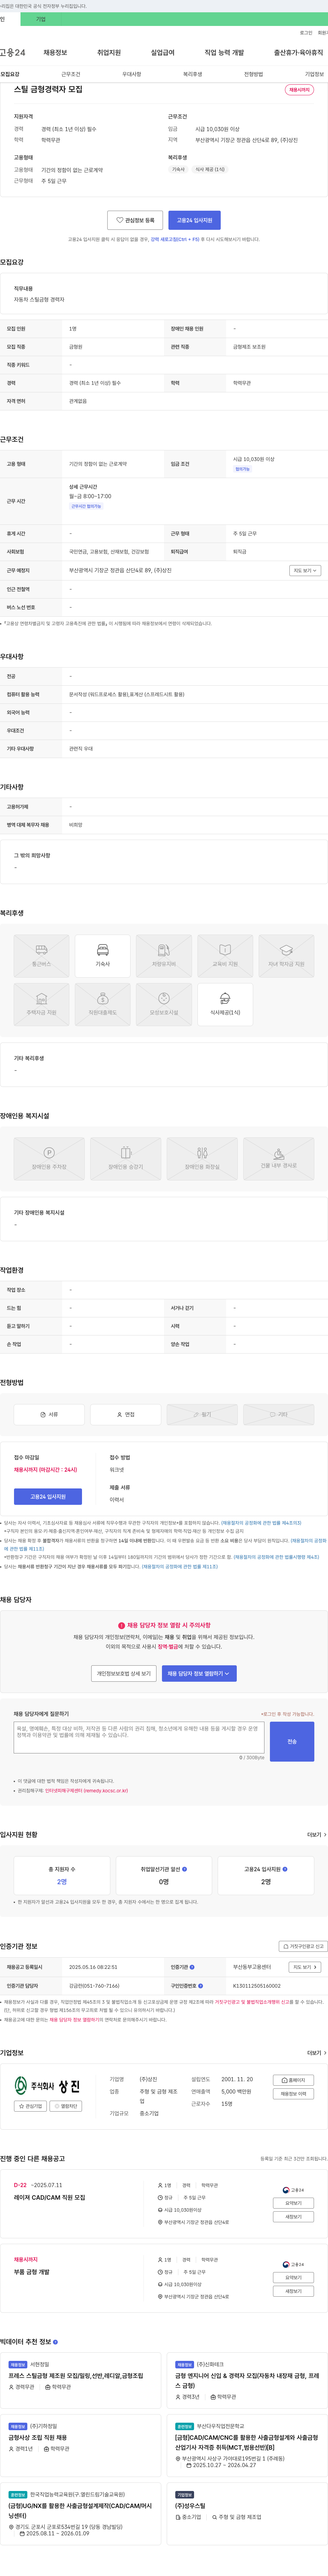Select the green 기업 tab

41,19
